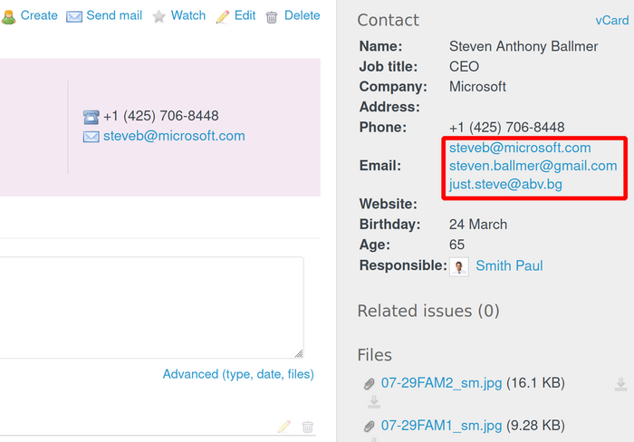Click the Edit pencil in the toolbar

[x=223, y=16]
